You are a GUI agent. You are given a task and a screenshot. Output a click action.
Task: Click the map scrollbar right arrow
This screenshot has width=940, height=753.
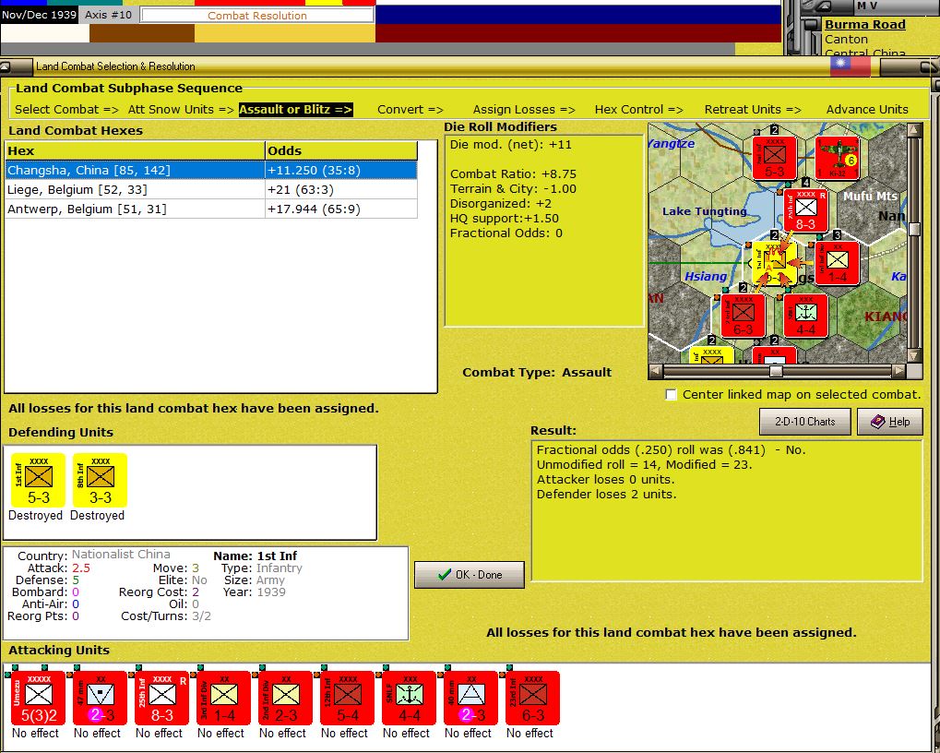(899, 371)
